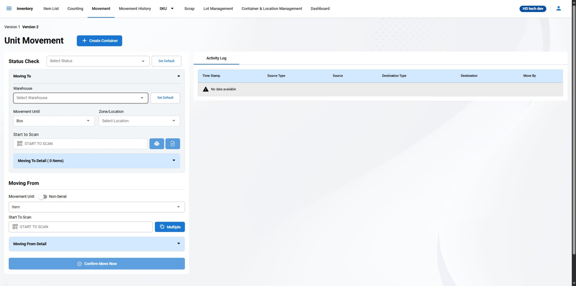
Task: Click the user profile icon
Action: click(x=559, y=8)
